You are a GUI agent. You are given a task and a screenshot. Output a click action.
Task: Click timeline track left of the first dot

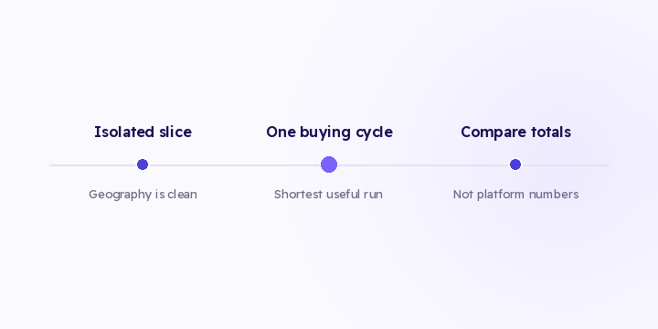click(x=93, y=165)
